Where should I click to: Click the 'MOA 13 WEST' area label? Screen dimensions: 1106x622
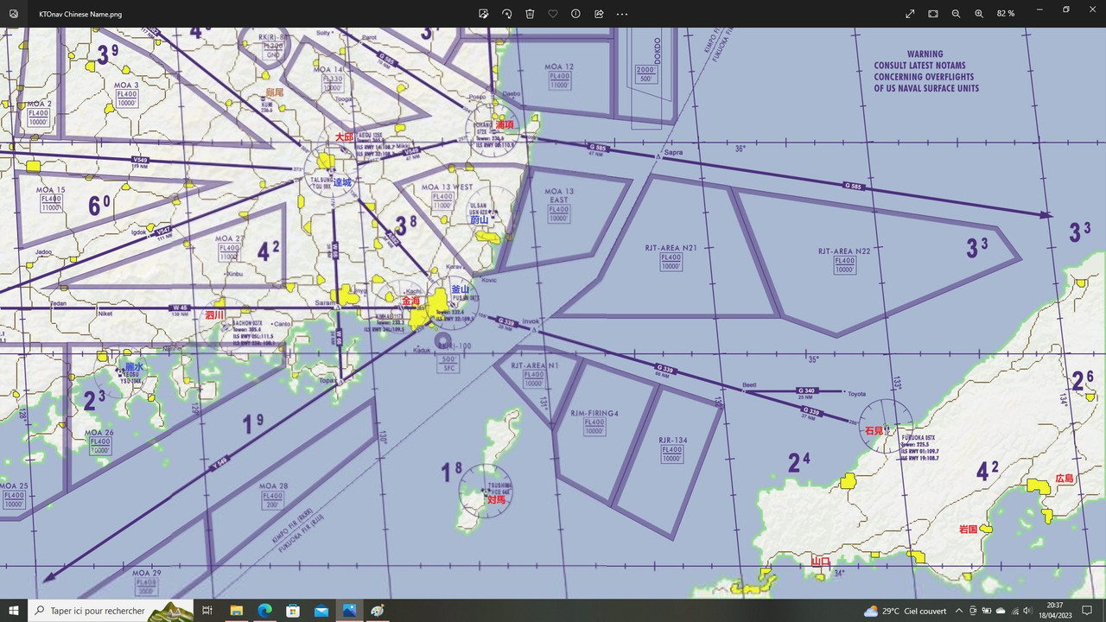[447, 187]
